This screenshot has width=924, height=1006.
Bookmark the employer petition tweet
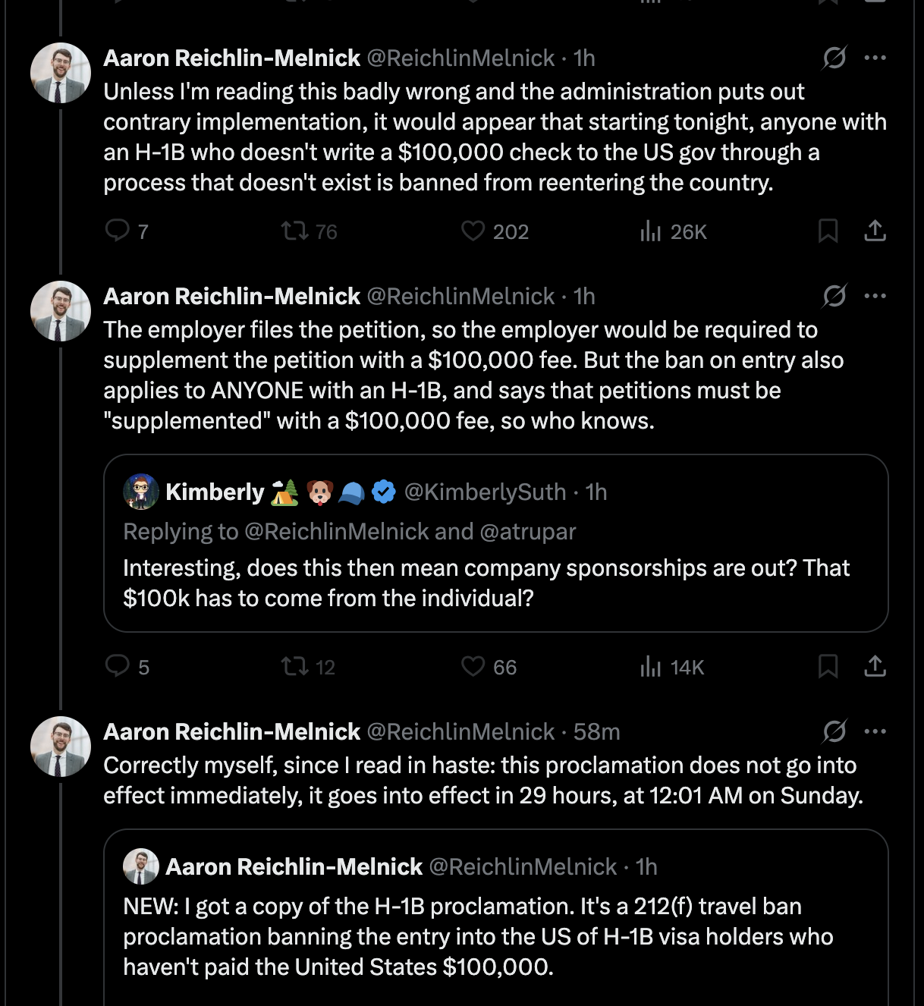tap(828, 666)
